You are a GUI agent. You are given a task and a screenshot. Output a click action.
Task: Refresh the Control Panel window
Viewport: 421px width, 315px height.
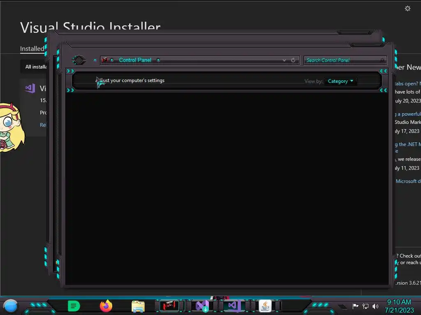(x=293, y=60)
